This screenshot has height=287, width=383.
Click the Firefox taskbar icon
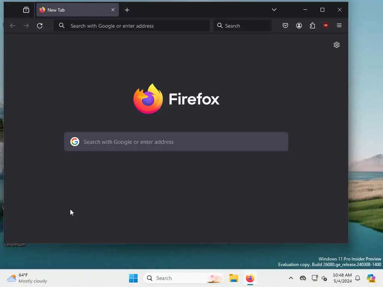[250, 278]
